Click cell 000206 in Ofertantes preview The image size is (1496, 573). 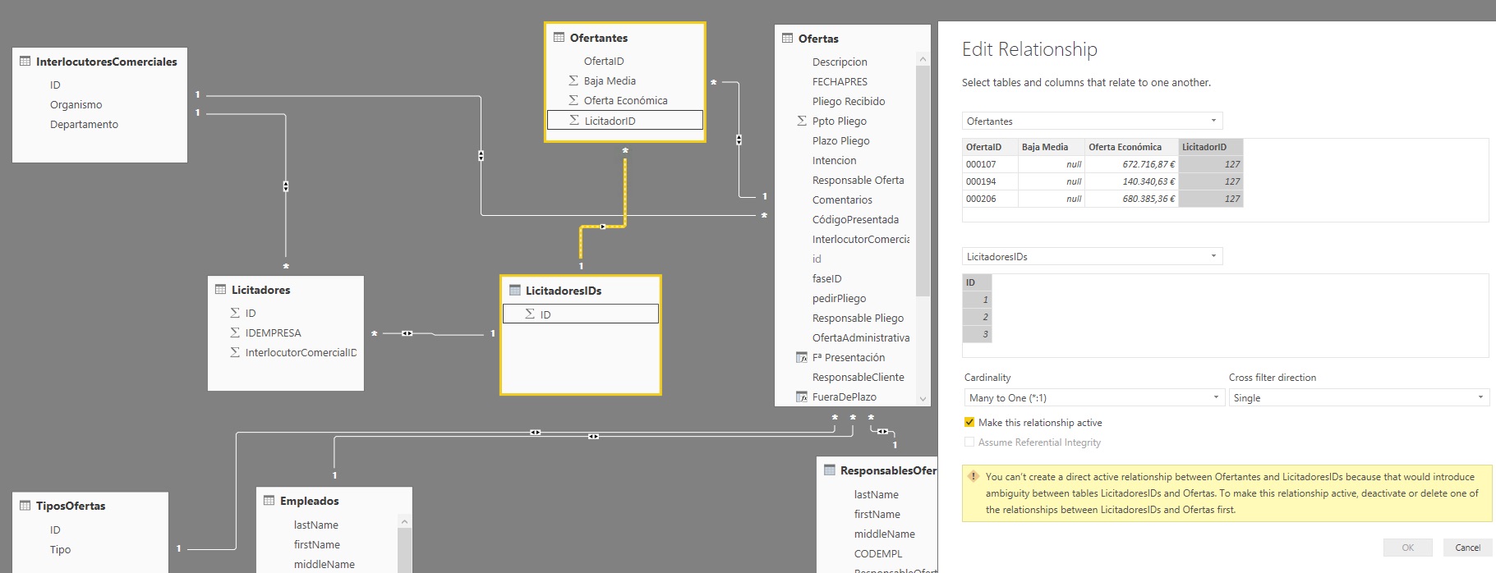point(990,199)
